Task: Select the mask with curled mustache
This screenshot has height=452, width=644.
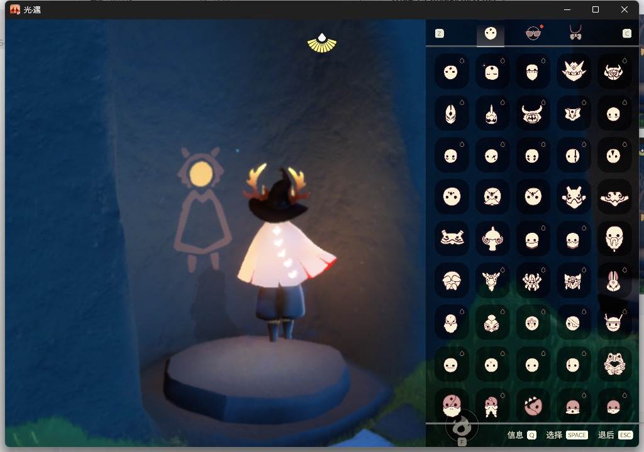Action: tap(492, 197)
